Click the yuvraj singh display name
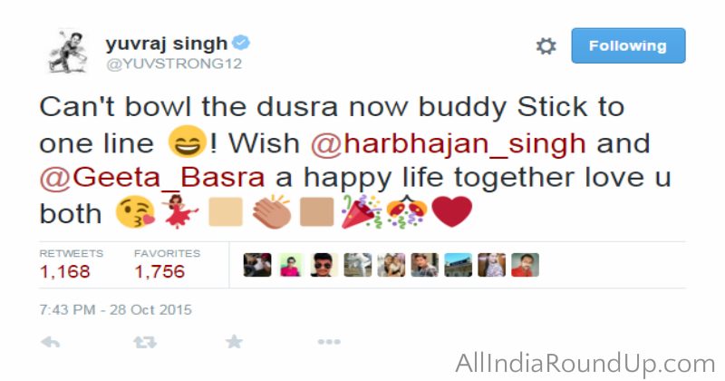 pyautogui.click(x=167, y=44)
